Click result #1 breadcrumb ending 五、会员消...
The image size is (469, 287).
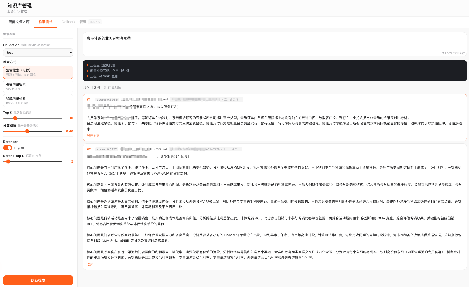207,99
